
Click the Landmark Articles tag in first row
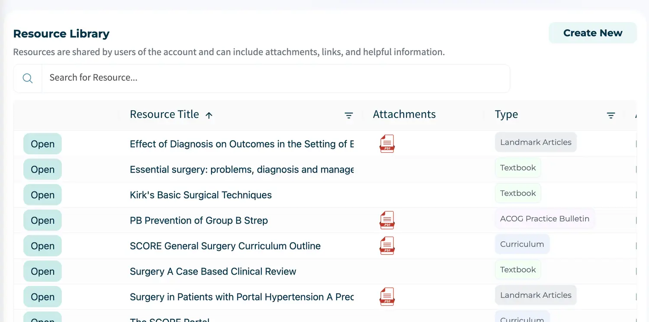pos(535,142)
